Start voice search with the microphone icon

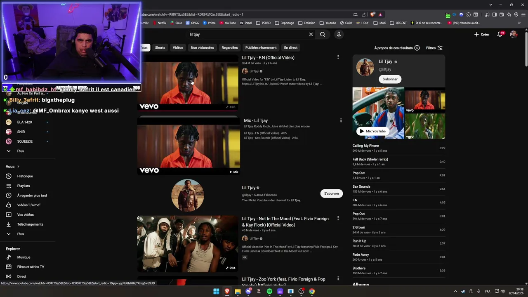[x=339, y=34]
